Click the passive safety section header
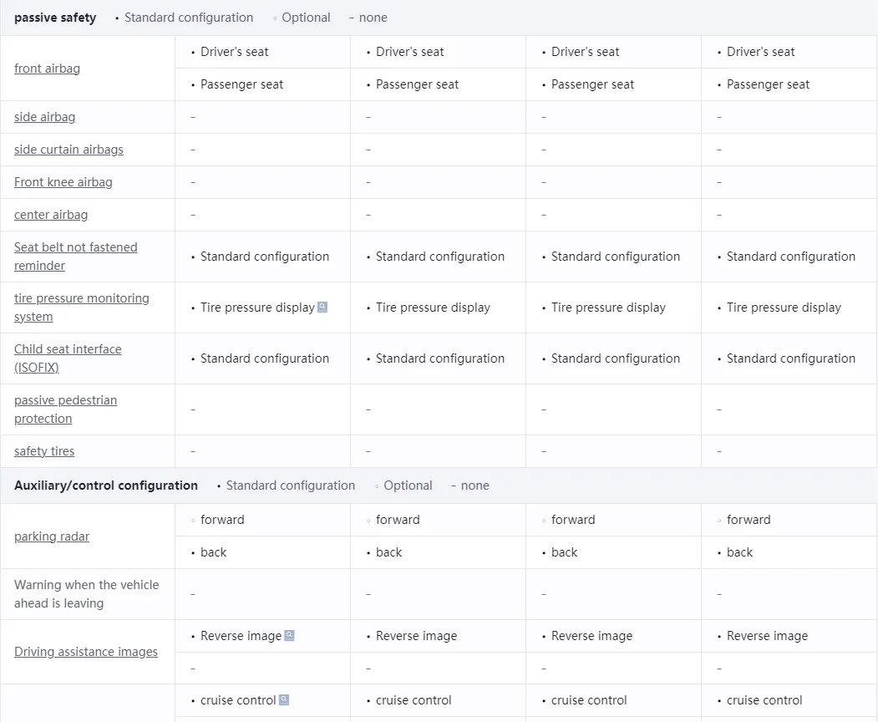The image size is (878, 722). [55, 18]
